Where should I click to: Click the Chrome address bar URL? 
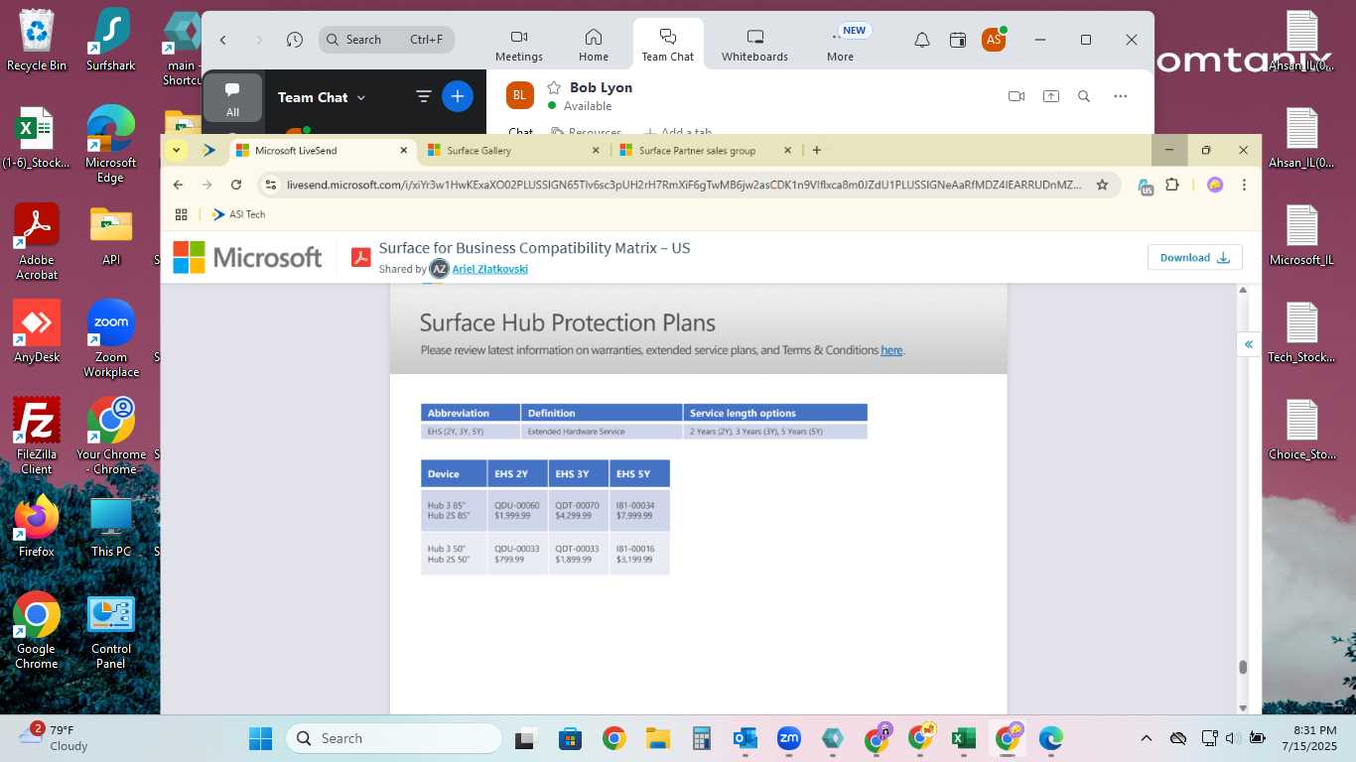coord(684,185)
